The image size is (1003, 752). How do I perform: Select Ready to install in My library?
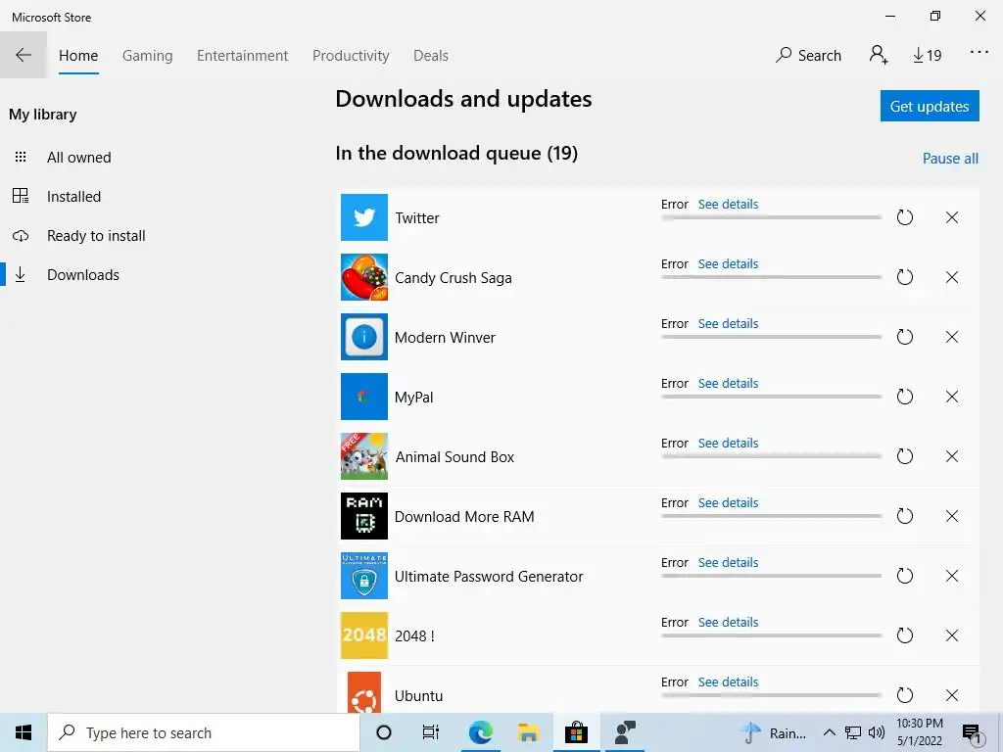tap(96, 236)
